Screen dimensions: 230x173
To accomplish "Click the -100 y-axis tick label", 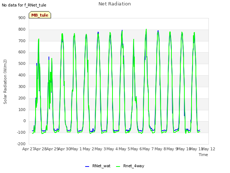I will click(x=21, y=132).
